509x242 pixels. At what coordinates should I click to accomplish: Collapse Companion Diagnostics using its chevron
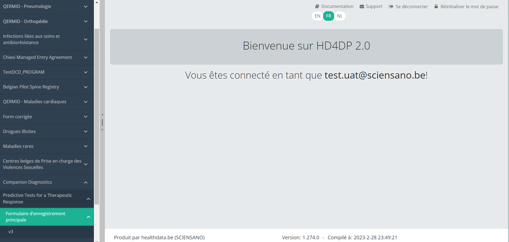click(86, 182)
